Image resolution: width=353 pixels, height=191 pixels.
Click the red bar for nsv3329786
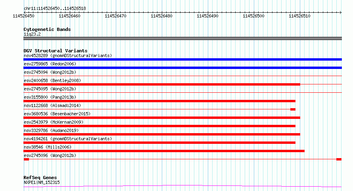click(162, 134)
